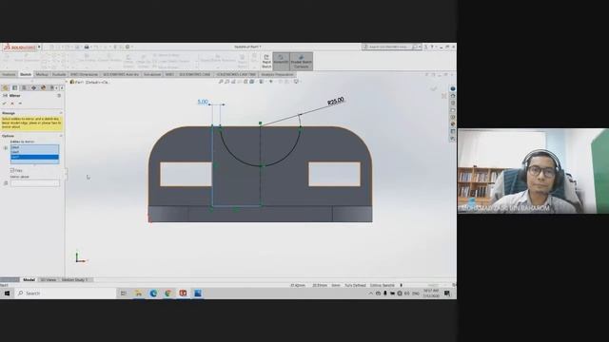Open the PropertyManager tab icon
Image resolution: width=609 pixels, height=342 pixels.
tap(15, 88)
